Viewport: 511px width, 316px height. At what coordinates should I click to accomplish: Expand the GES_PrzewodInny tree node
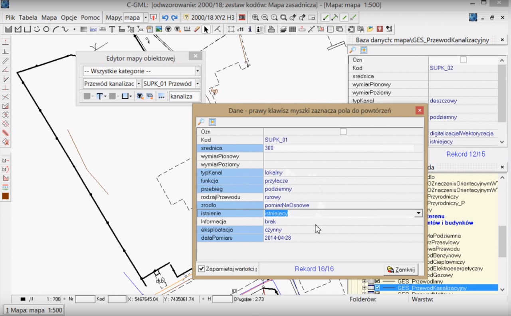pos(364,281)
